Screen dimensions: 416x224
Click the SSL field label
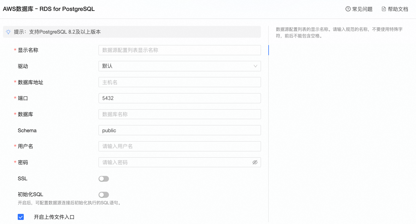(x=22, y=178)
